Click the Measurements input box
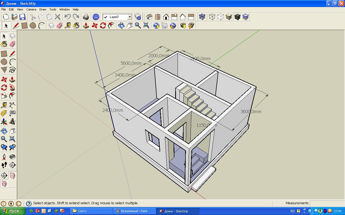This screenshot has width=345, height=215. [x=327, y=203]
